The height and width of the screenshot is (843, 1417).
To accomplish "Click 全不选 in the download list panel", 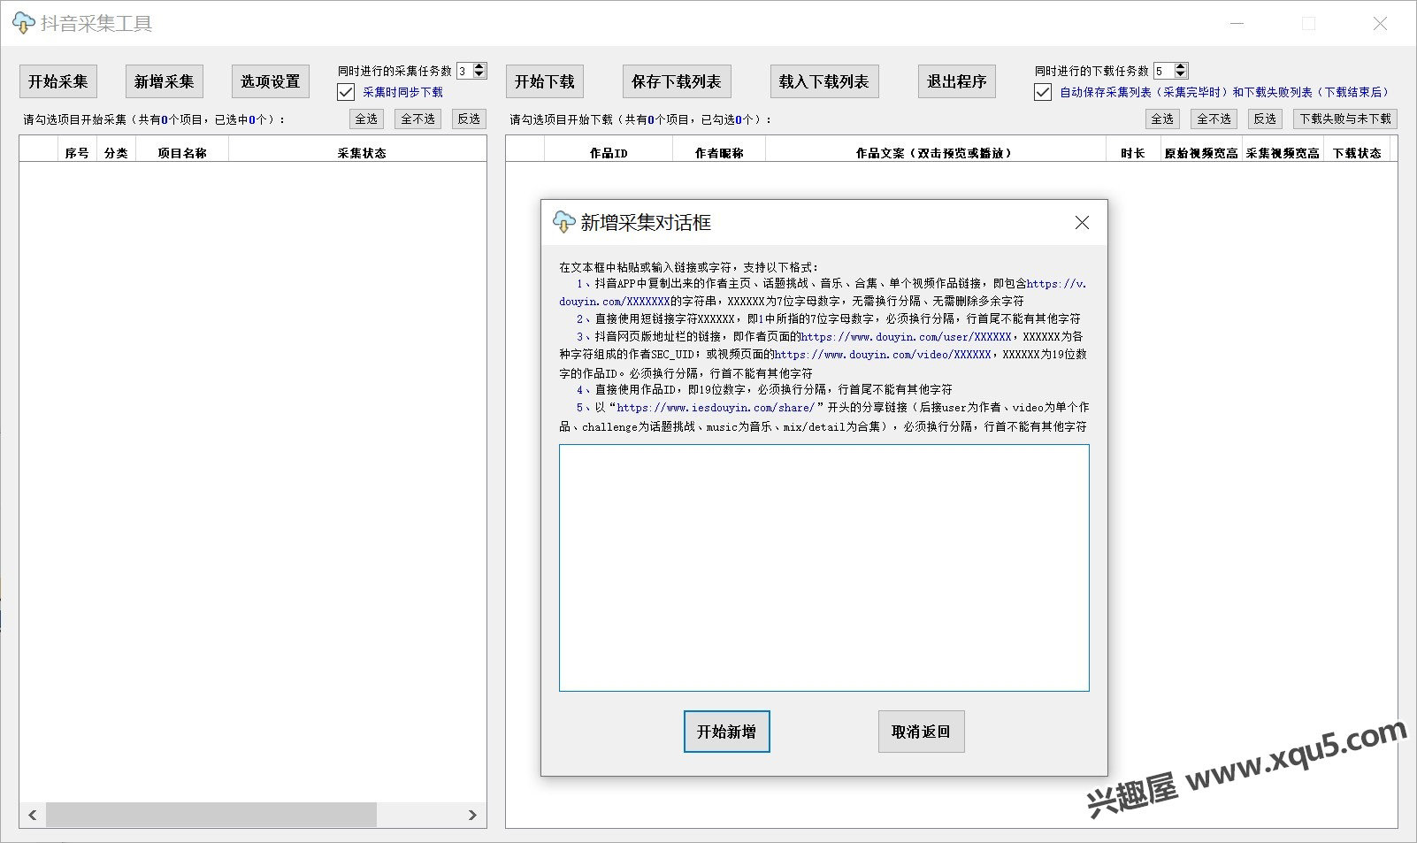I will pos(1214,119).
